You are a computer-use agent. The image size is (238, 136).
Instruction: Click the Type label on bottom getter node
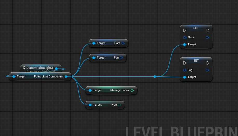(113, 105)
